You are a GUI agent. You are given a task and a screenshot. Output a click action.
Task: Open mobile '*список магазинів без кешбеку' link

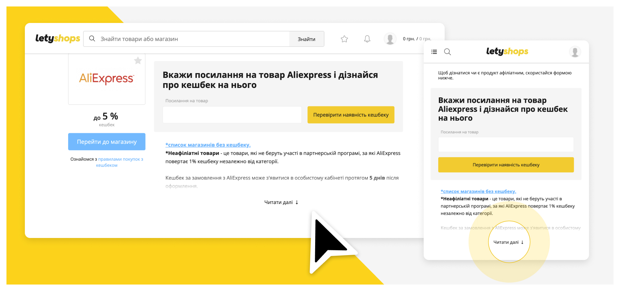point(478,191)
